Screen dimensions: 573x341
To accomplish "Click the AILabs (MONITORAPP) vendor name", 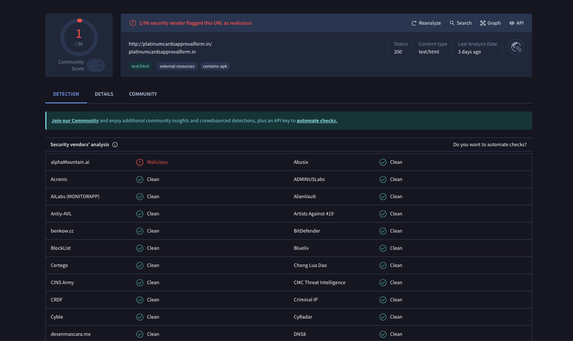I will pos(75,197).
